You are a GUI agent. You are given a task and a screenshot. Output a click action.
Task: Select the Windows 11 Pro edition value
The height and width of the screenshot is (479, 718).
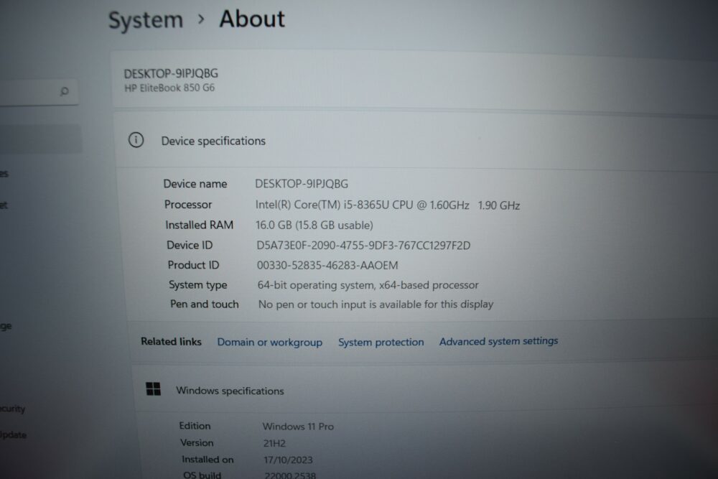pyautogui.click(x=298, y=427)
